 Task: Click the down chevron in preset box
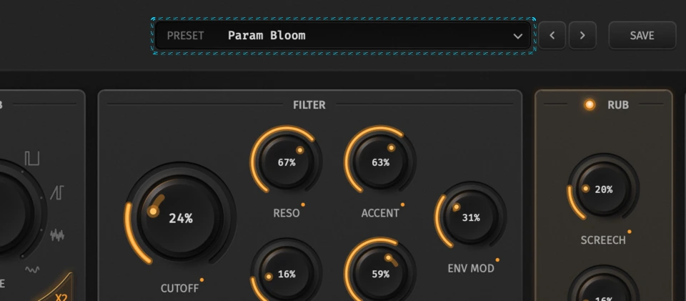coord(518,36)
